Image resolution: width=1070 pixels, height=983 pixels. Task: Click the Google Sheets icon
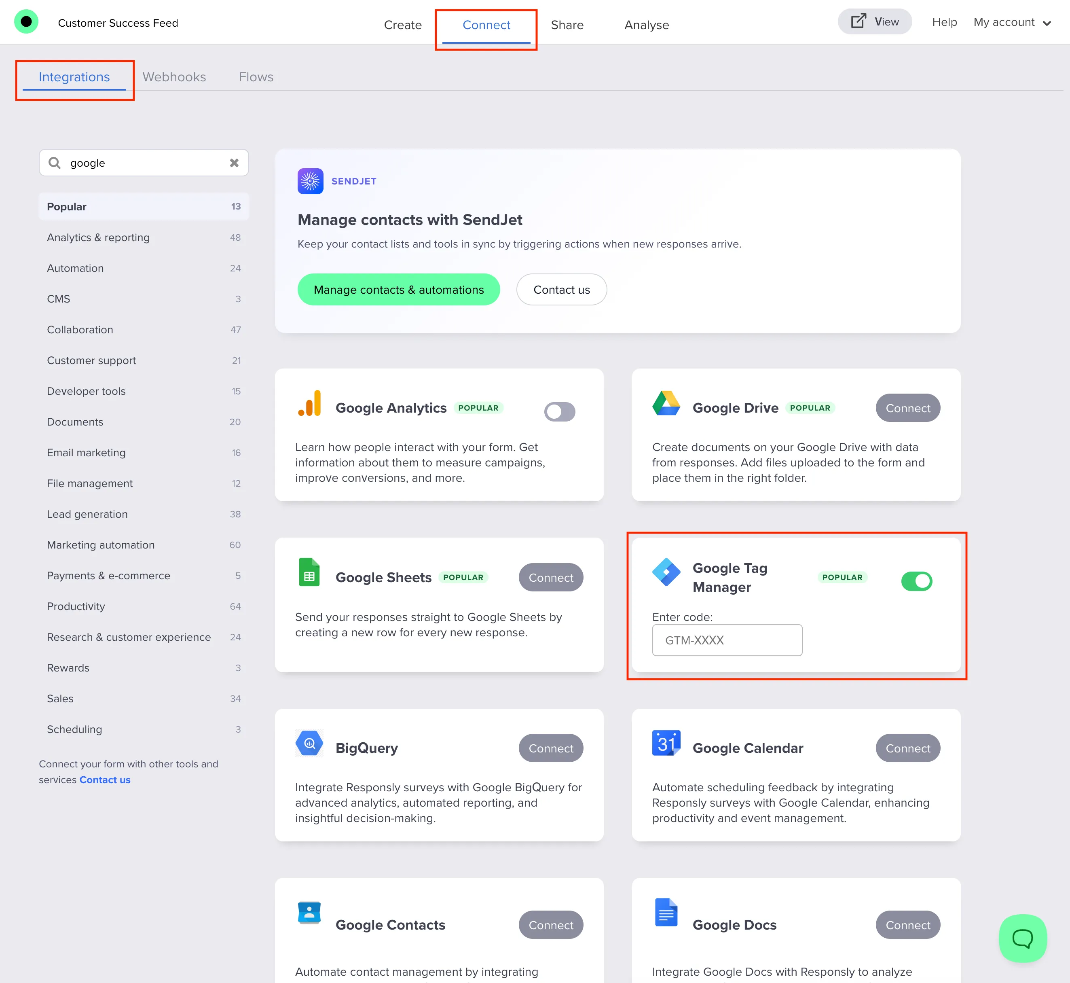pos(309,572)
